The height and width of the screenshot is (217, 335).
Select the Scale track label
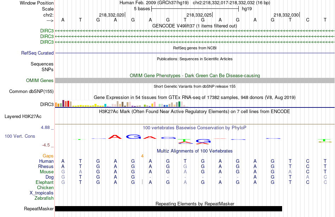point(48,9)
